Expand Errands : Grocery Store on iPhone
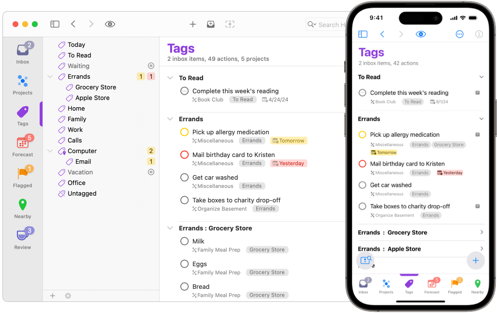 482,232
